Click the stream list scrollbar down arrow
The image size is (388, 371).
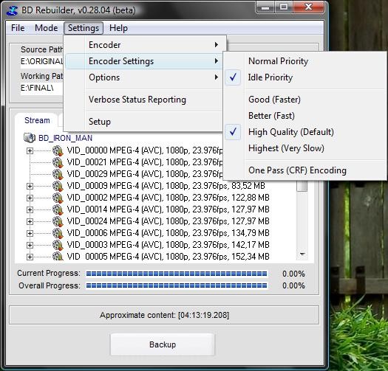[x=302, y=254]
